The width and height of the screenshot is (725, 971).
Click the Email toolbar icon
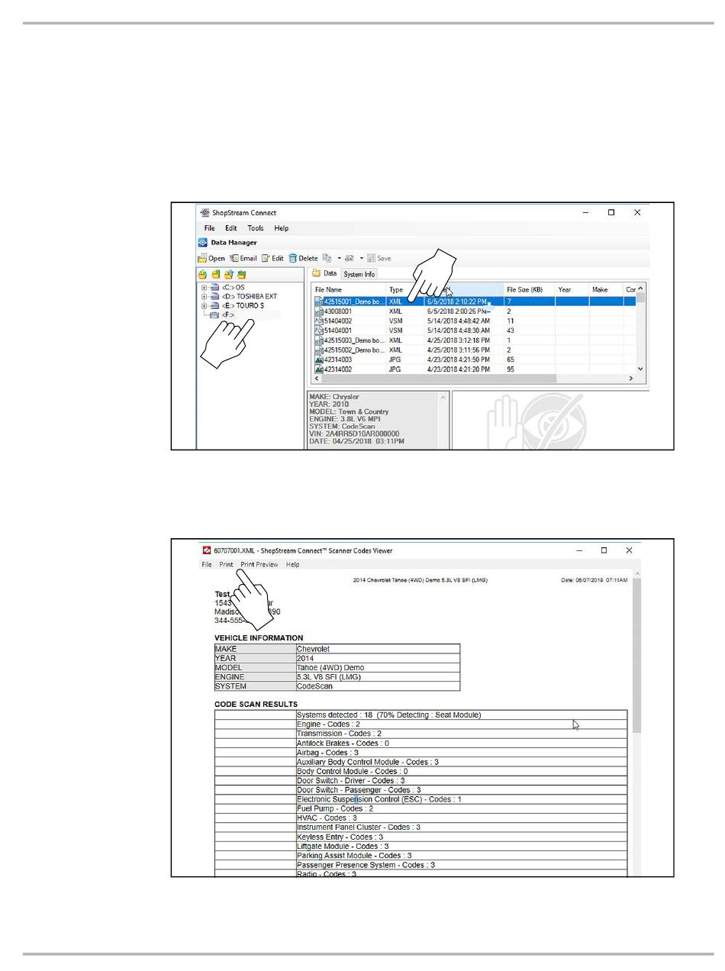(x=234, y=258)
